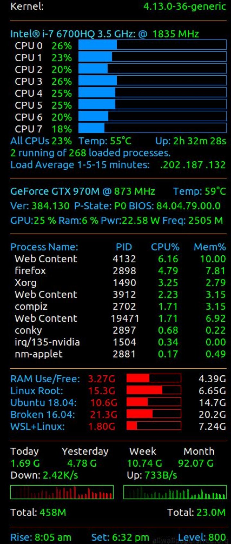Click the Process Name: column header
The image size is (231, 544).
[44, 247]
